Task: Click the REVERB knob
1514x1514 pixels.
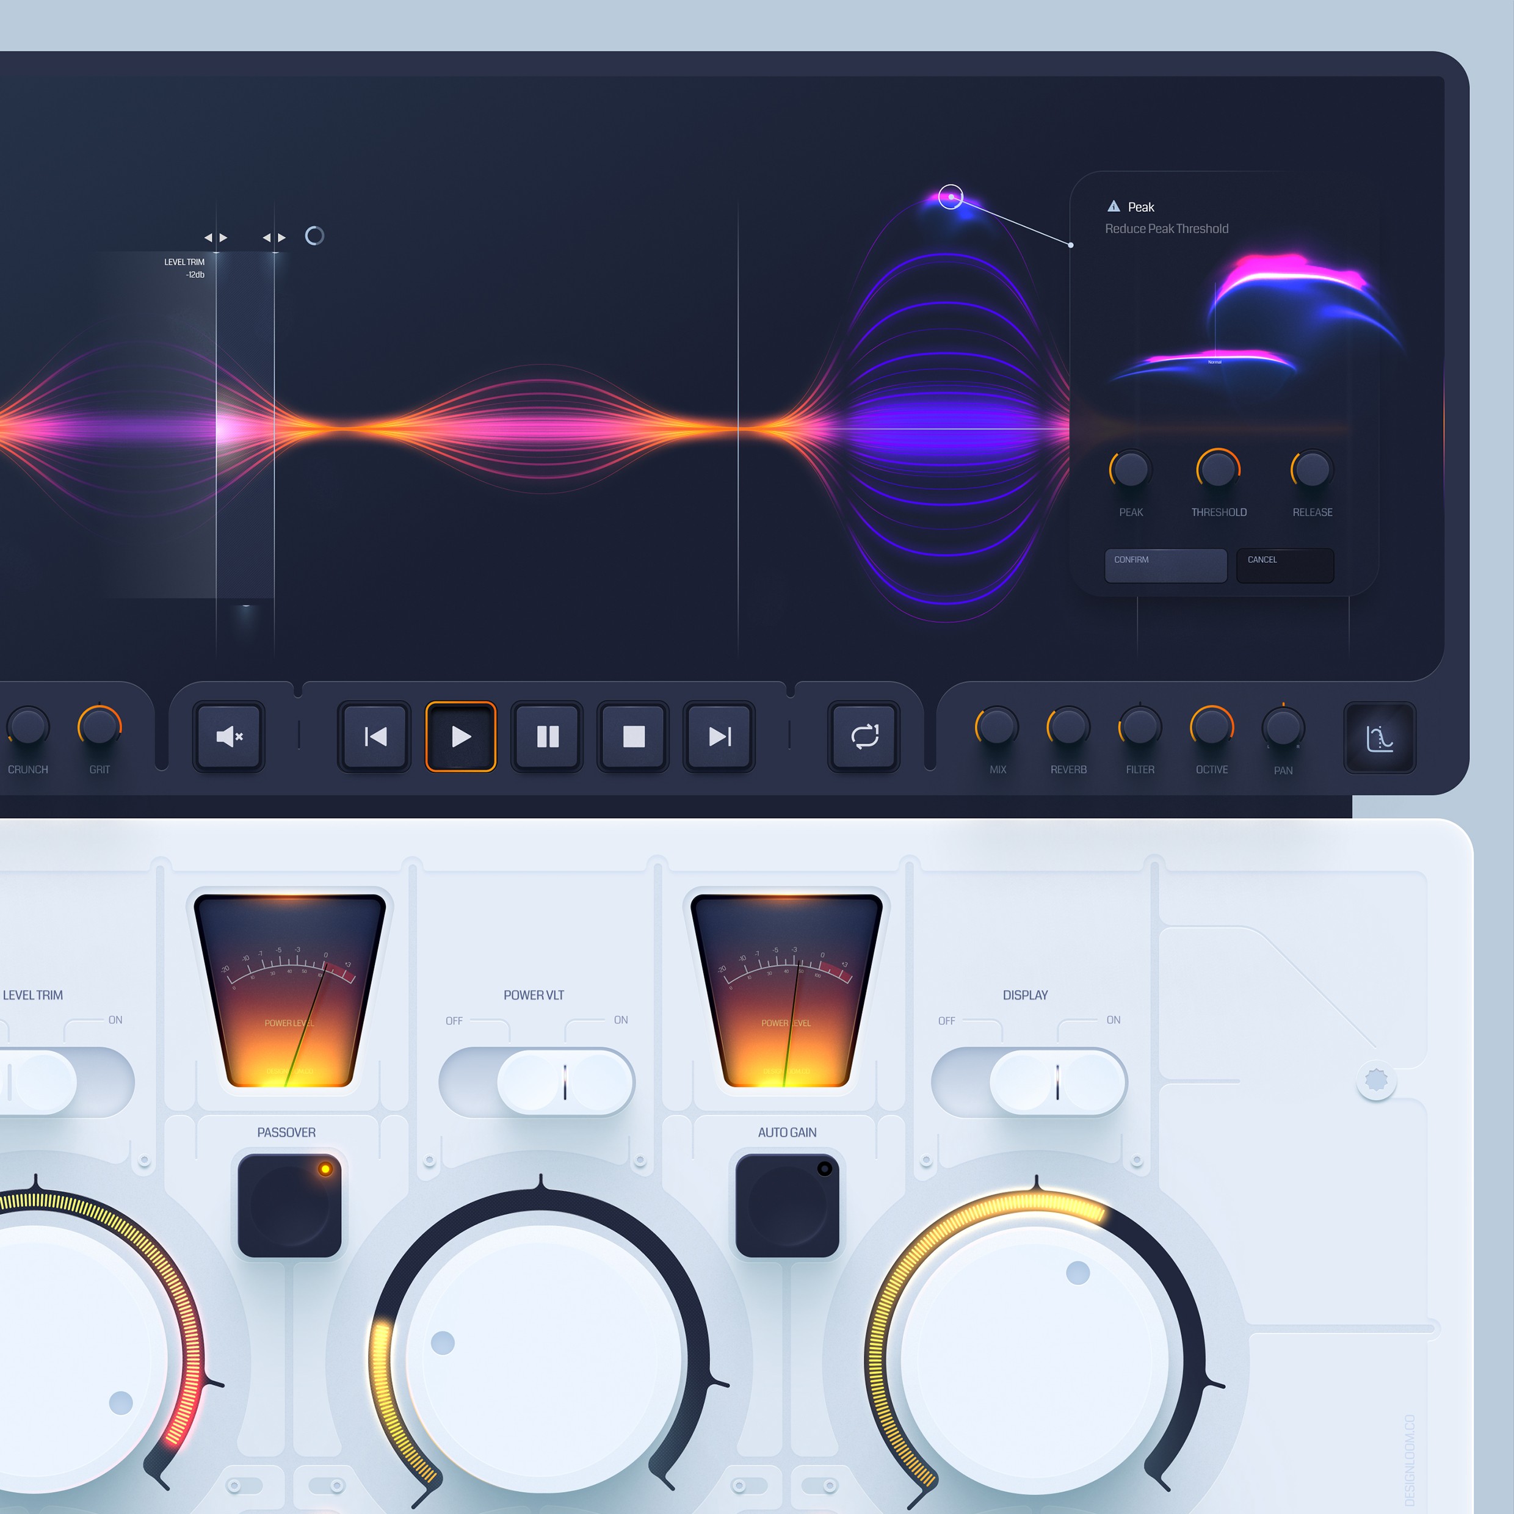Action: point(1068,726)
